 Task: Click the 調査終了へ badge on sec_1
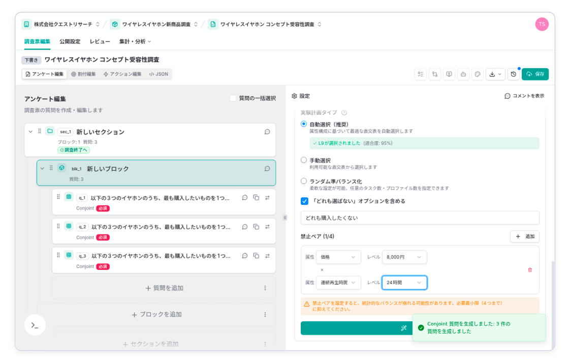(x=74, y=150)
